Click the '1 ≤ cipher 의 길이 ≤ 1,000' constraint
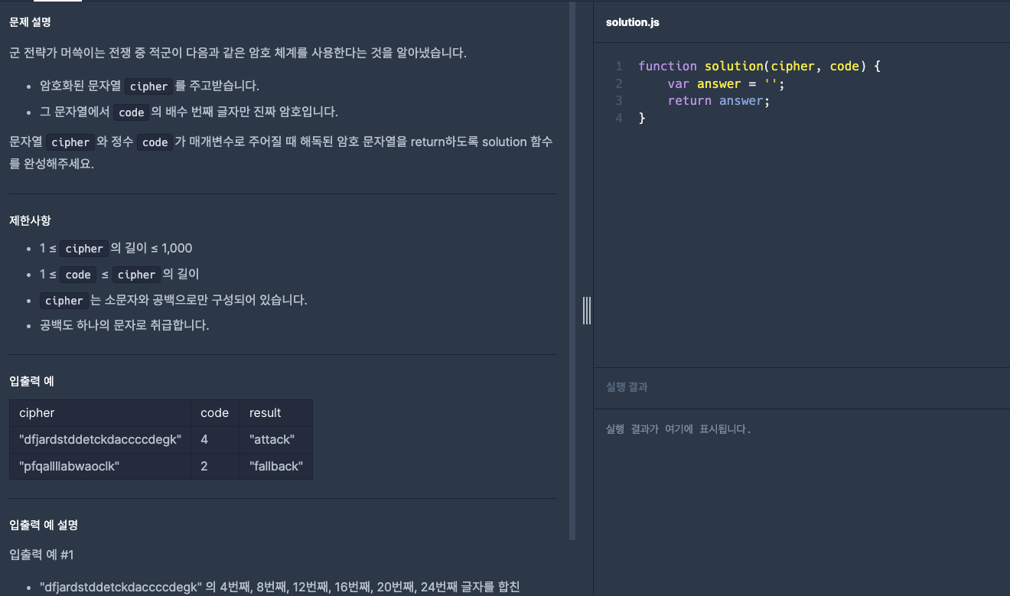This screenshot has width=1010, height=596. coord(116,249)
